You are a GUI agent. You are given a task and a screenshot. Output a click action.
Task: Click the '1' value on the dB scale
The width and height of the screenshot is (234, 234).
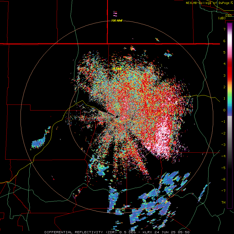224,99
